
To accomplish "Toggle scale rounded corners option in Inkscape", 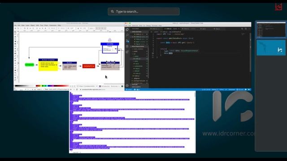I will [100, 28].
